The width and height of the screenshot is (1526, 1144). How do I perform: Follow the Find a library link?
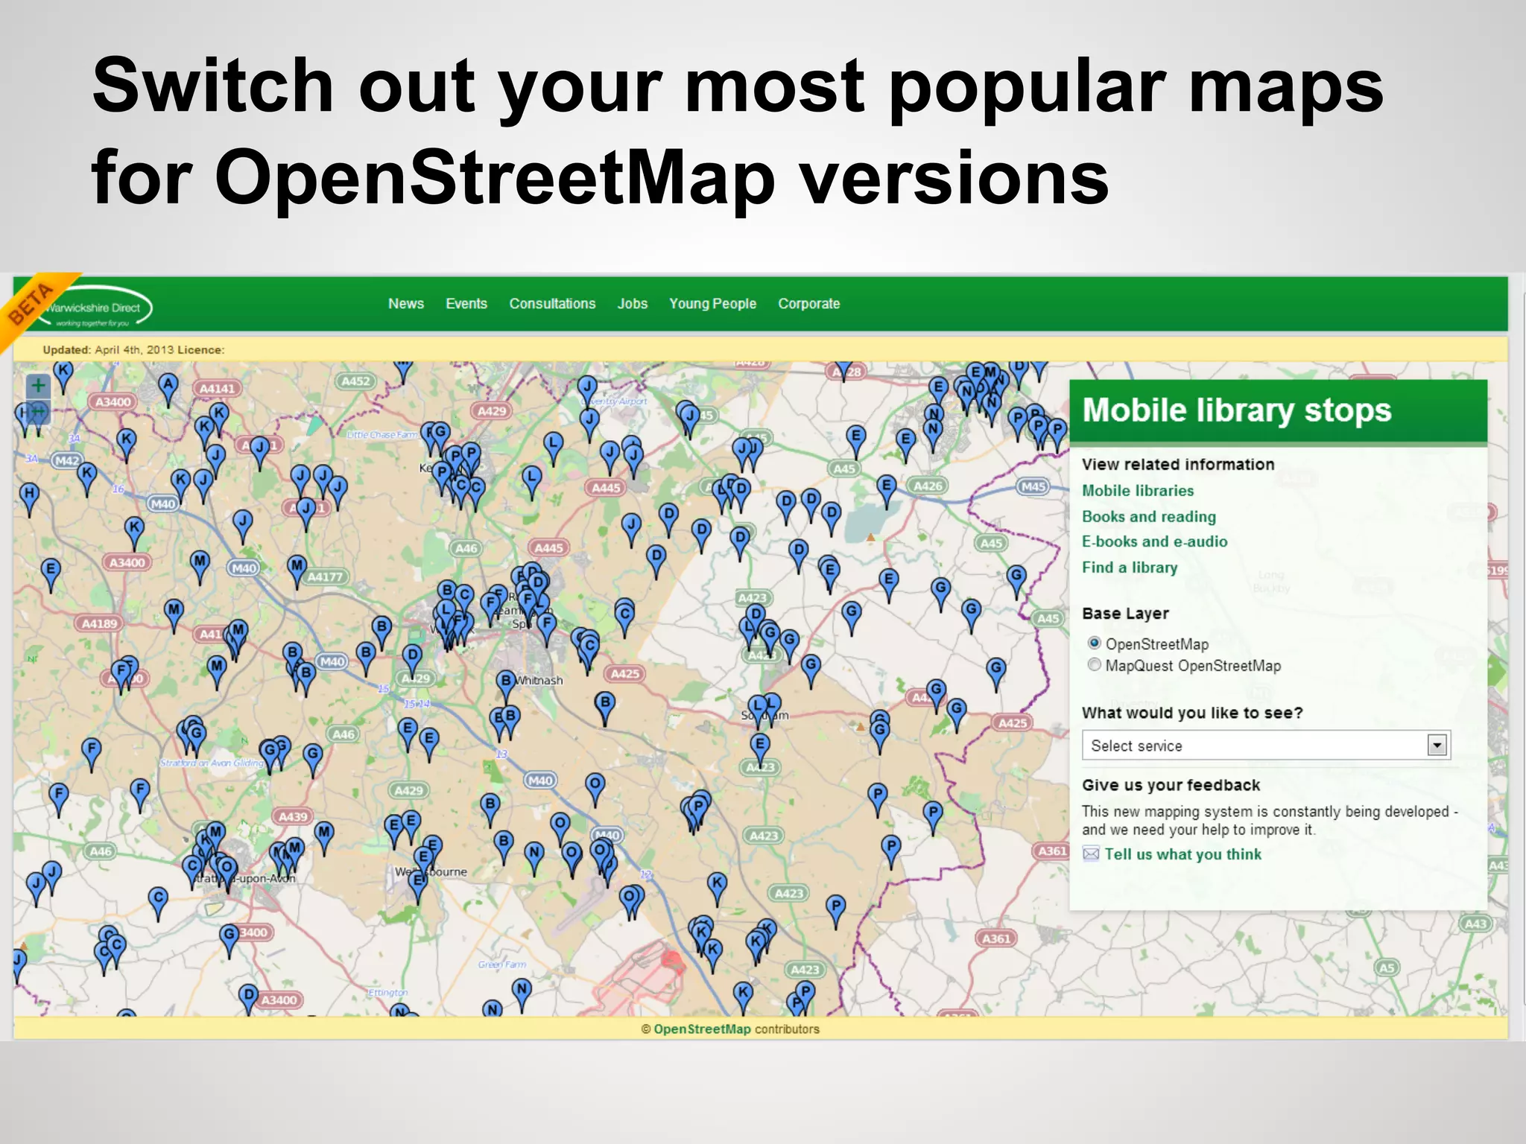pyautogui.click(x=1130, y=568)
